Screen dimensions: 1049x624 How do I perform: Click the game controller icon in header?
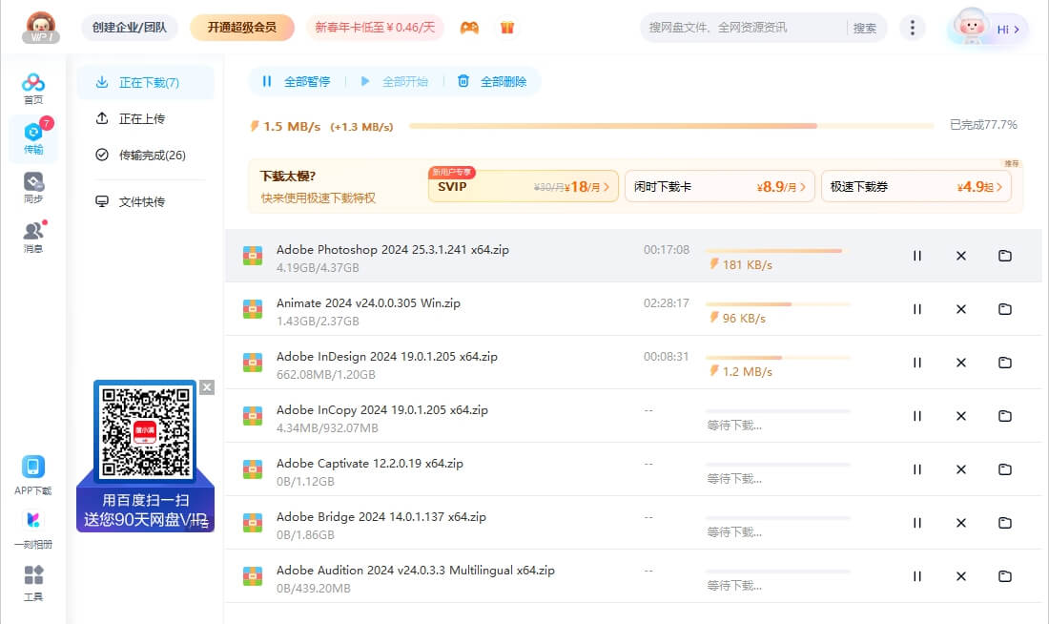pos(469,28)
